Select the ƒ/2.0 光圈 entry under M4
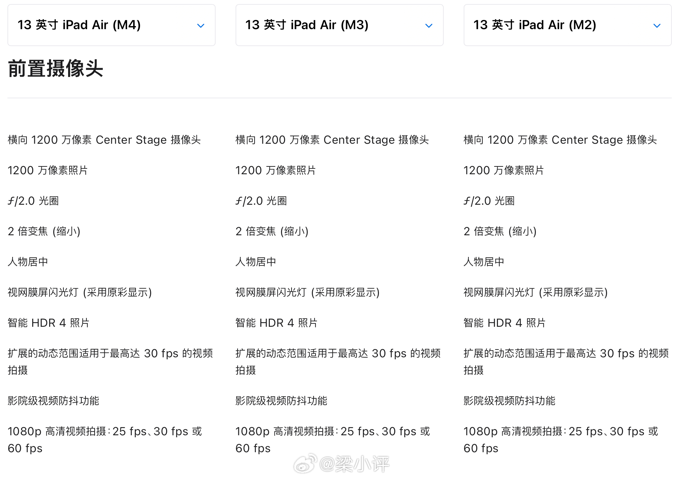This screenshot has width=684, height=480. click(33, 201)
